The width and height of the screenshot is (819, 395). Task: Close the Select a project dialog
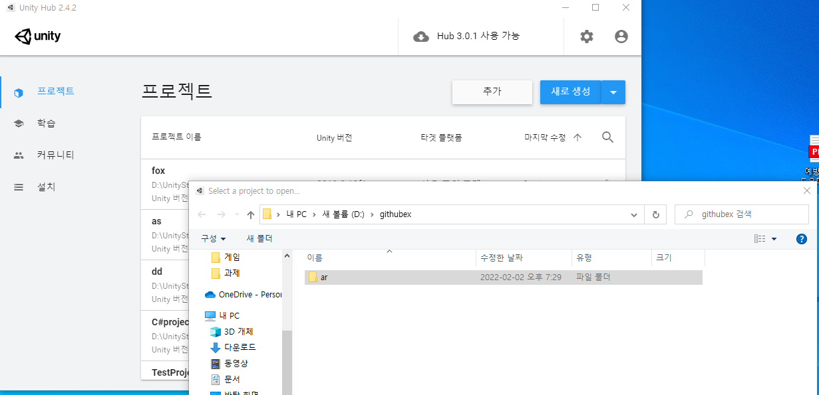point(807,191)
